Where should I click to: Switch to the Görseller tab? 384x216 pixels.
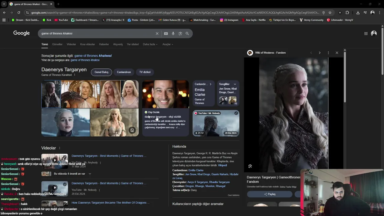57,44
